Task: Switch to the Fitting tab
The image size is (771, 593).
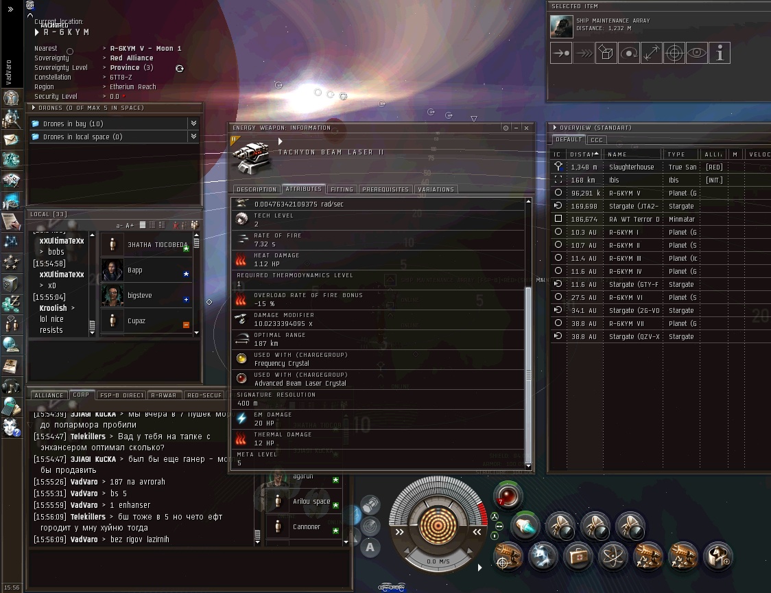Action: click(342, 189)
